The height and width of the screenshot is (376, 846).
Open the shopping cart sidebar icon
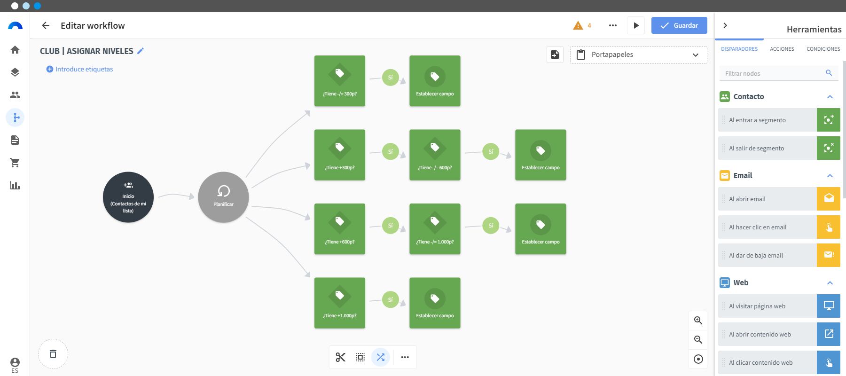point(15,163)
